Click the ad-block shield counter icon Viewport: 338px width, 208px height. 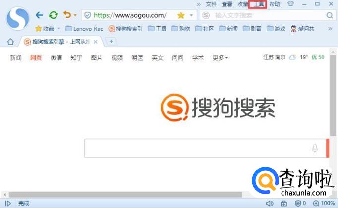(x=300, y=203)
